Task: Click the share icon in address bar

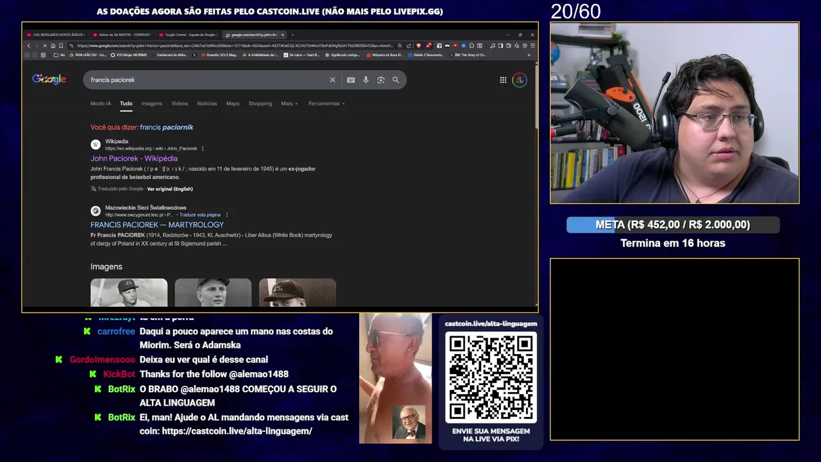Action: [409, 46]
